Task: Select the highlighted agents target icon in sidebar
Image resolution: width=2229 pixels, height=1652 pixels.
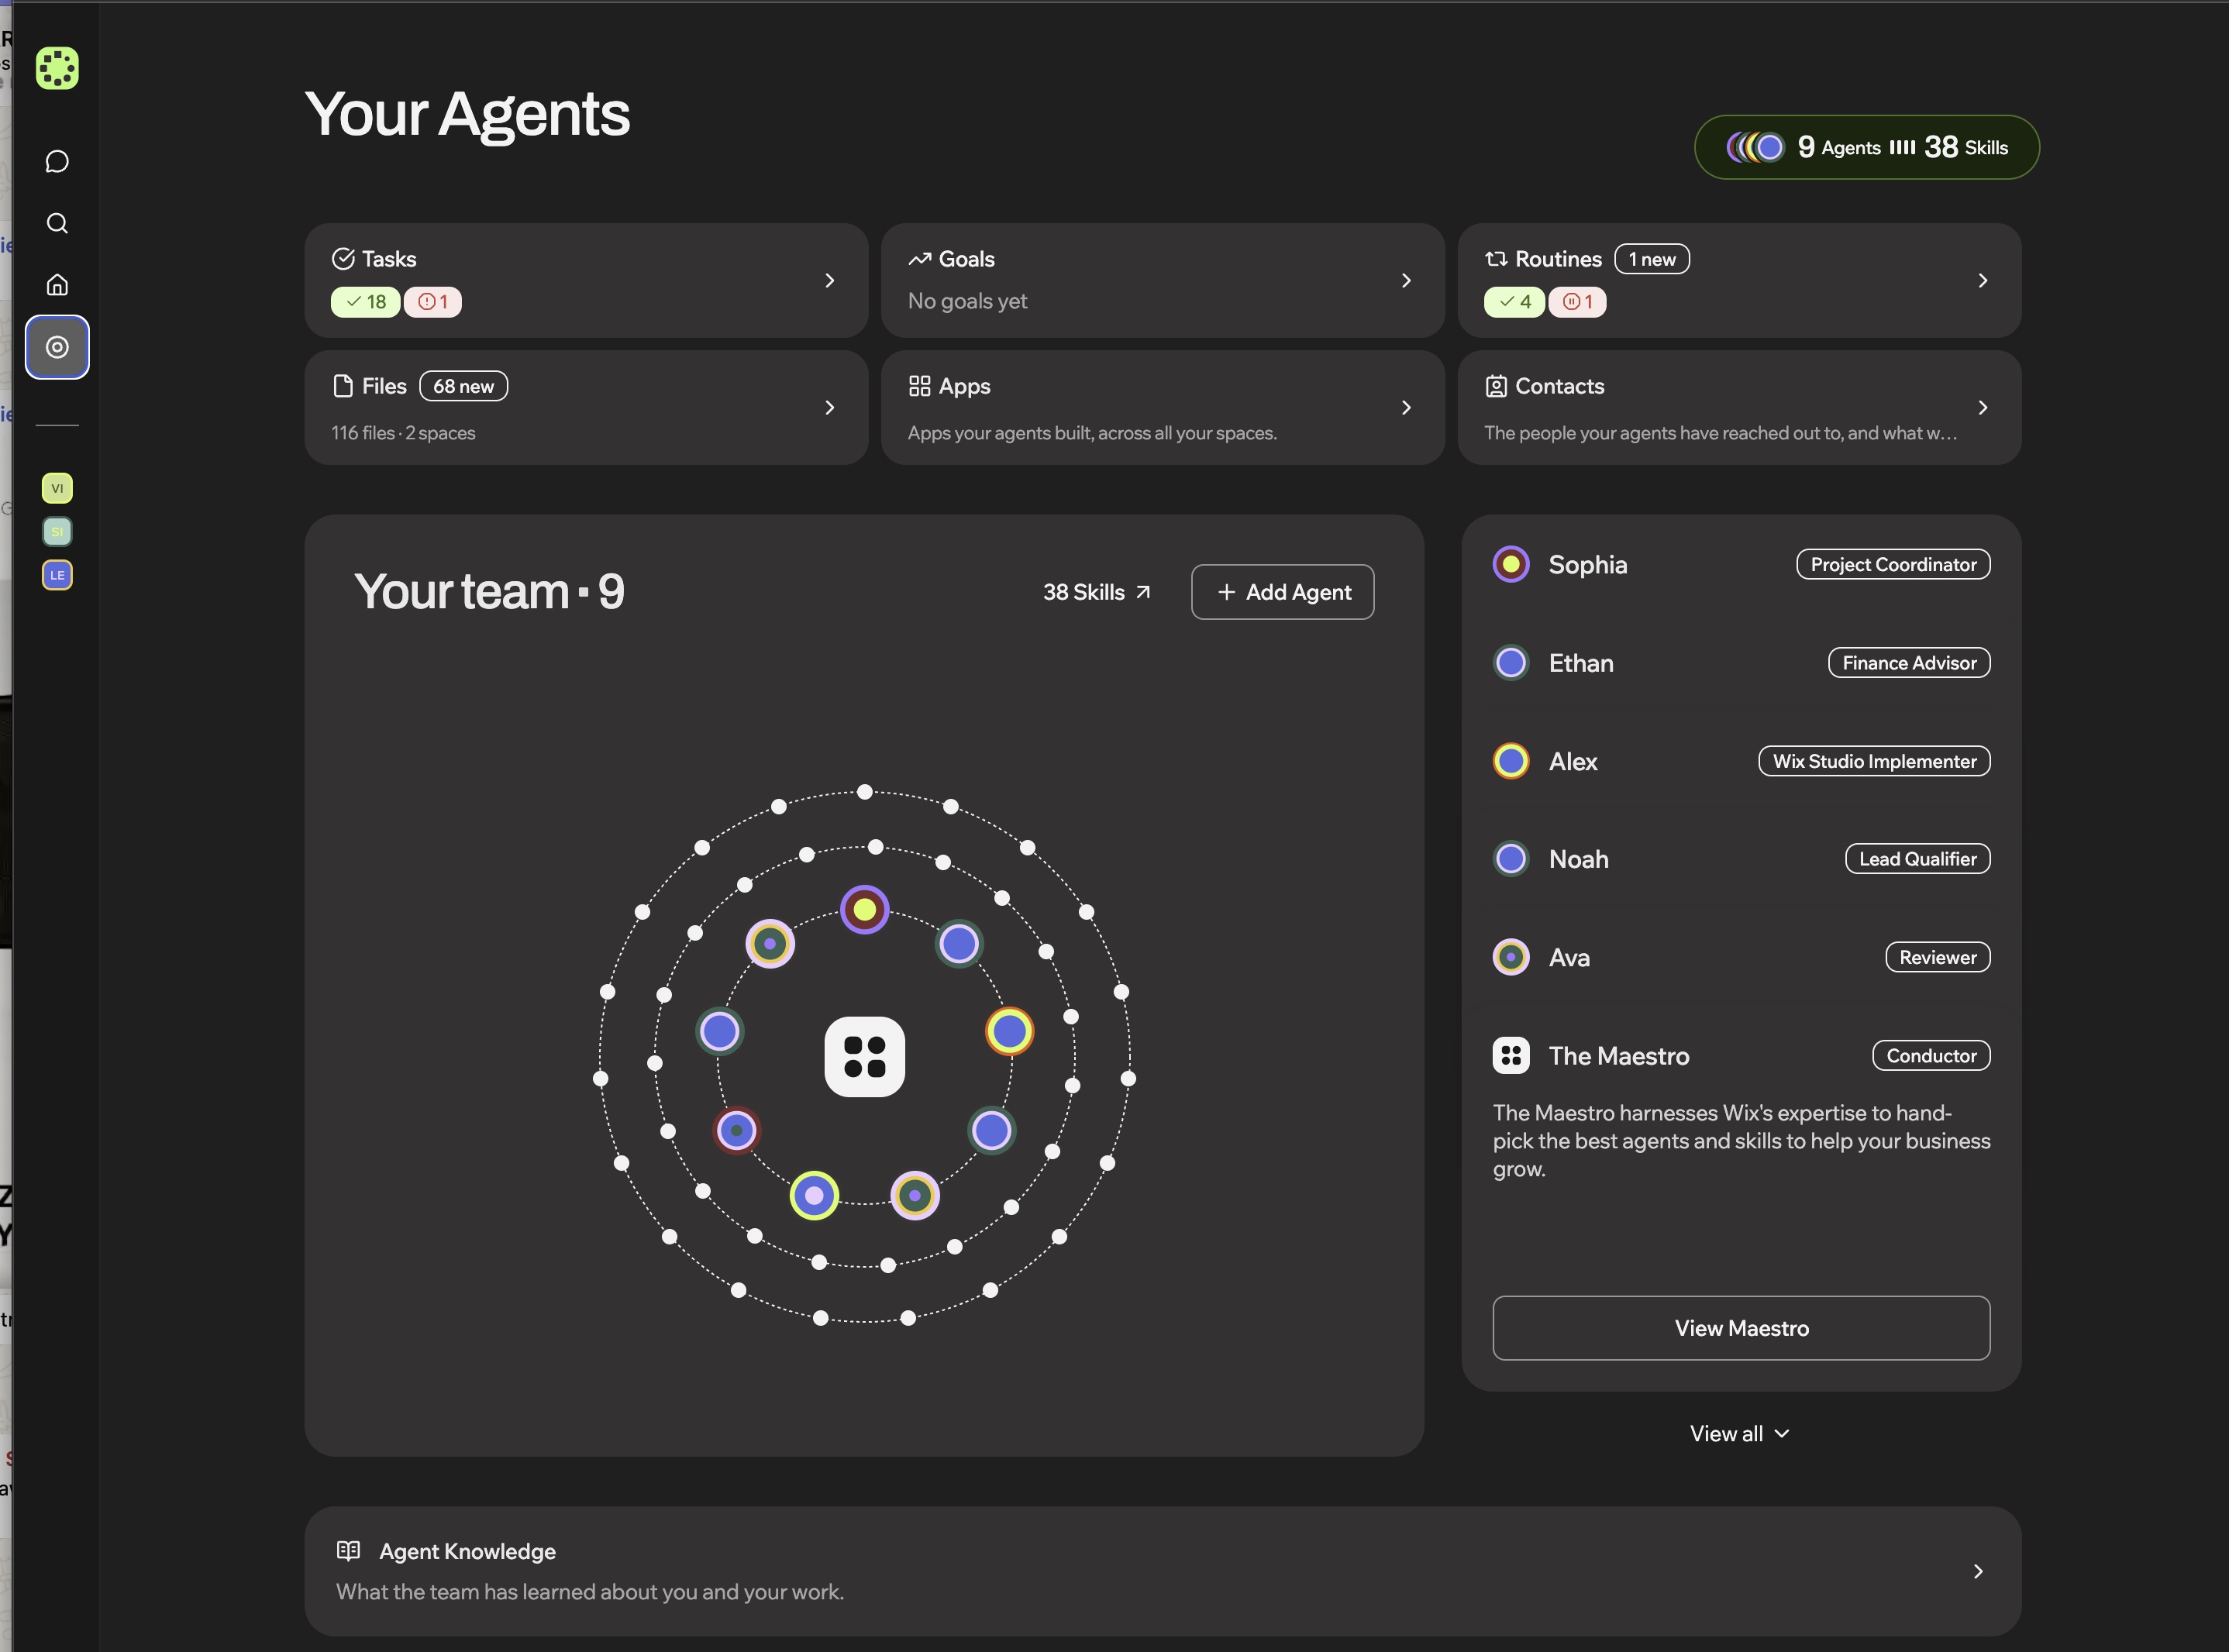Action: tap(57, 347)
